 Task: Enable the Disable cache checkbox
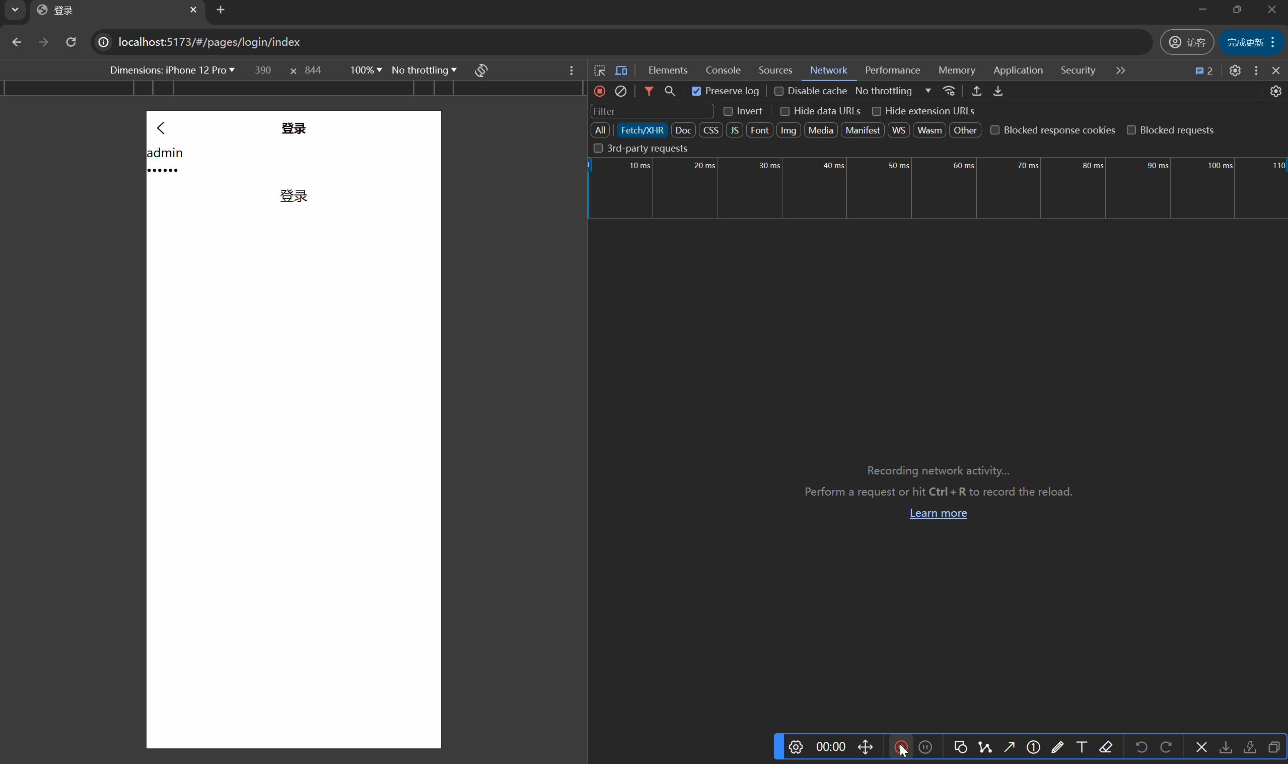click(778, 90)
